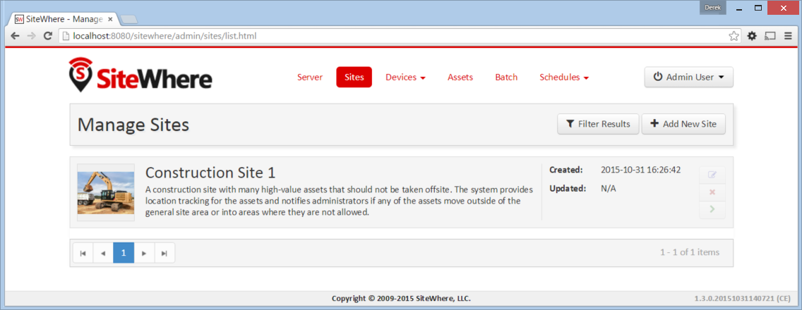802x310 pixels.
Task: Expand the Devices dropdown menu
Action: tap(406, 77)
